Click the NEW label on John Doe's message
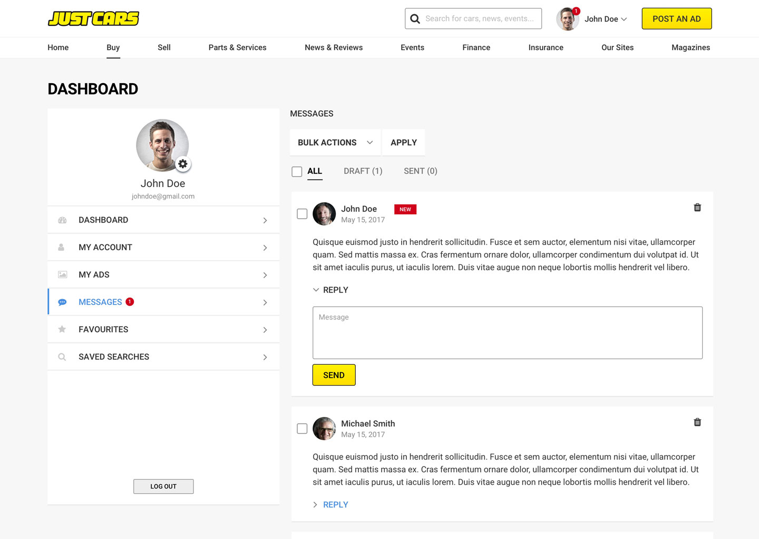This screenshot has height=539, width=759. click(x=405, y=209)
